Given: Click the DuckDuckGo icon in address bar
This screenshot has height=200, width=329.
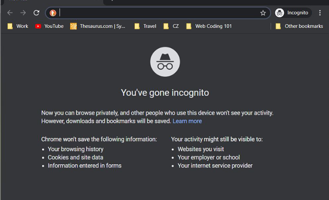Looking at the screenshot, I should coord(53,13).
